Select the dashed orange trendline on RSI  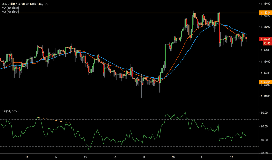55,120
